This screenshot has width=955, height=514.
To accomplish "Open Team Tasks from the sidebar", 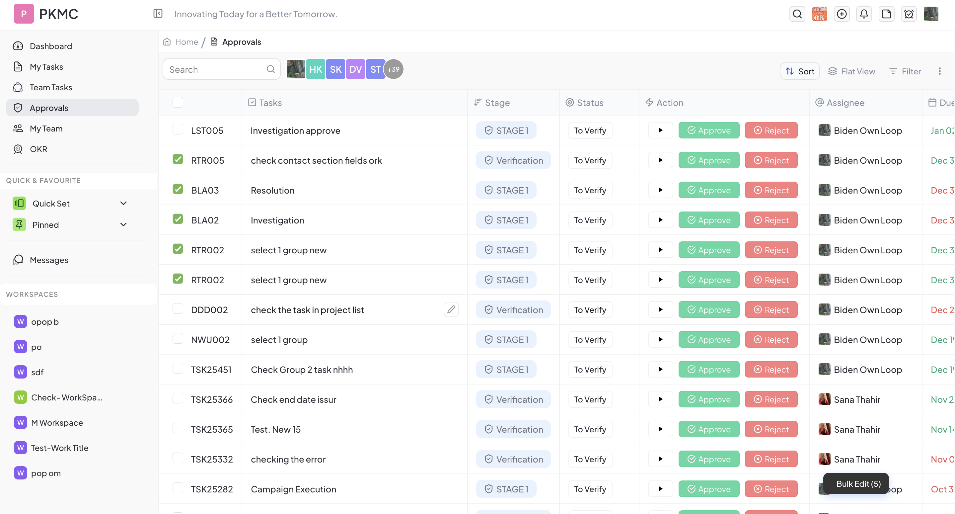I will [x=51, y=87].
